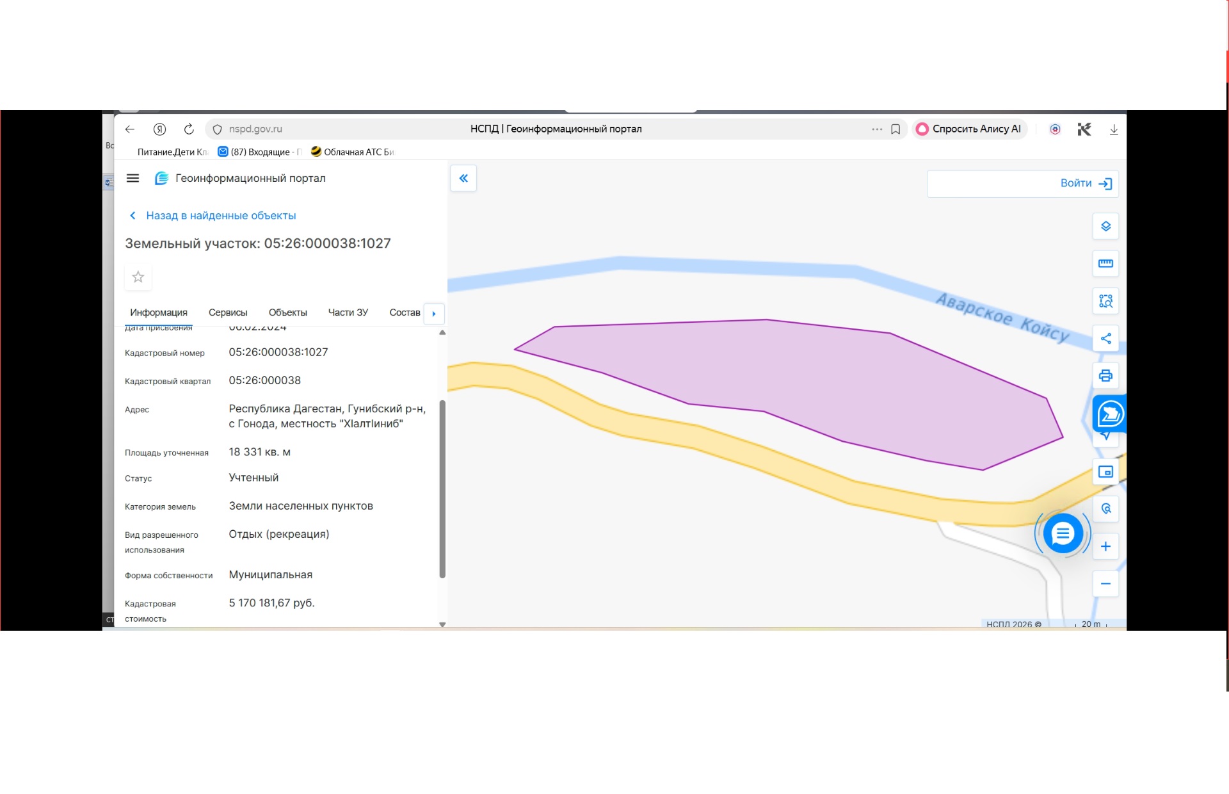This screenshot has height=794, width=1229.
Task: Bookmark the page in address bar
Action: click(x=896, y=129)
